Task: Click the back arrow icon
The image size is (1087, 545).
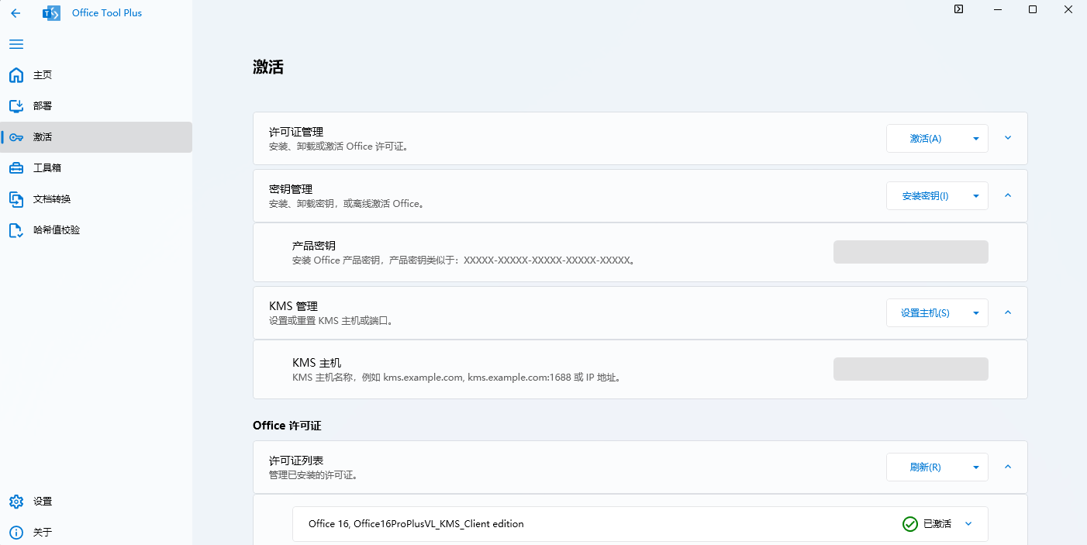Action: pyautogui.click(x=16, y=13)
